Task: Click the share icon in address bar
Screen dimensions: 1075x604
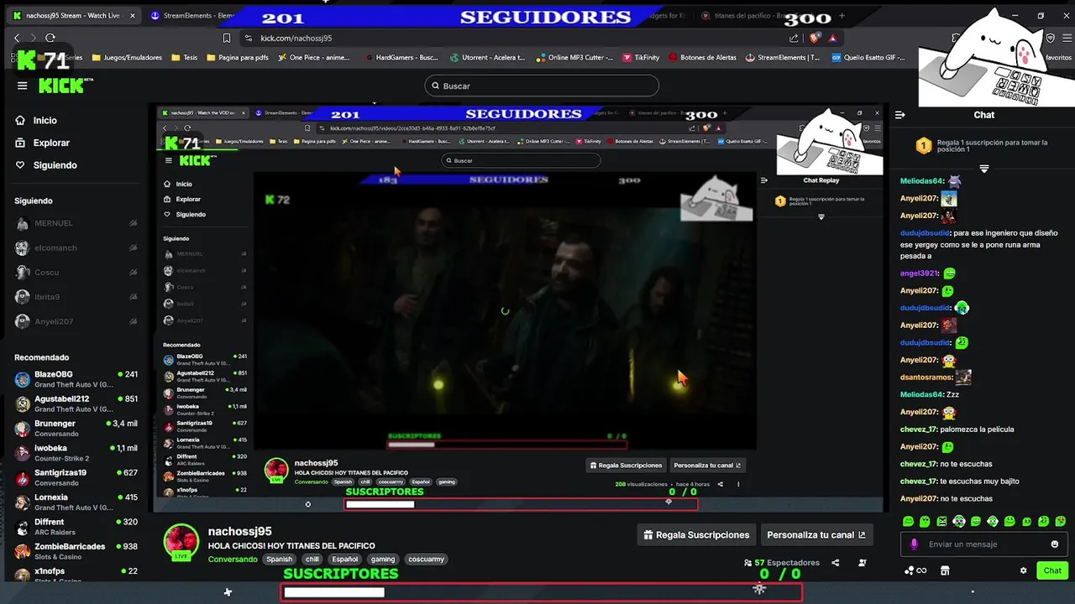Action: (794, 38)
